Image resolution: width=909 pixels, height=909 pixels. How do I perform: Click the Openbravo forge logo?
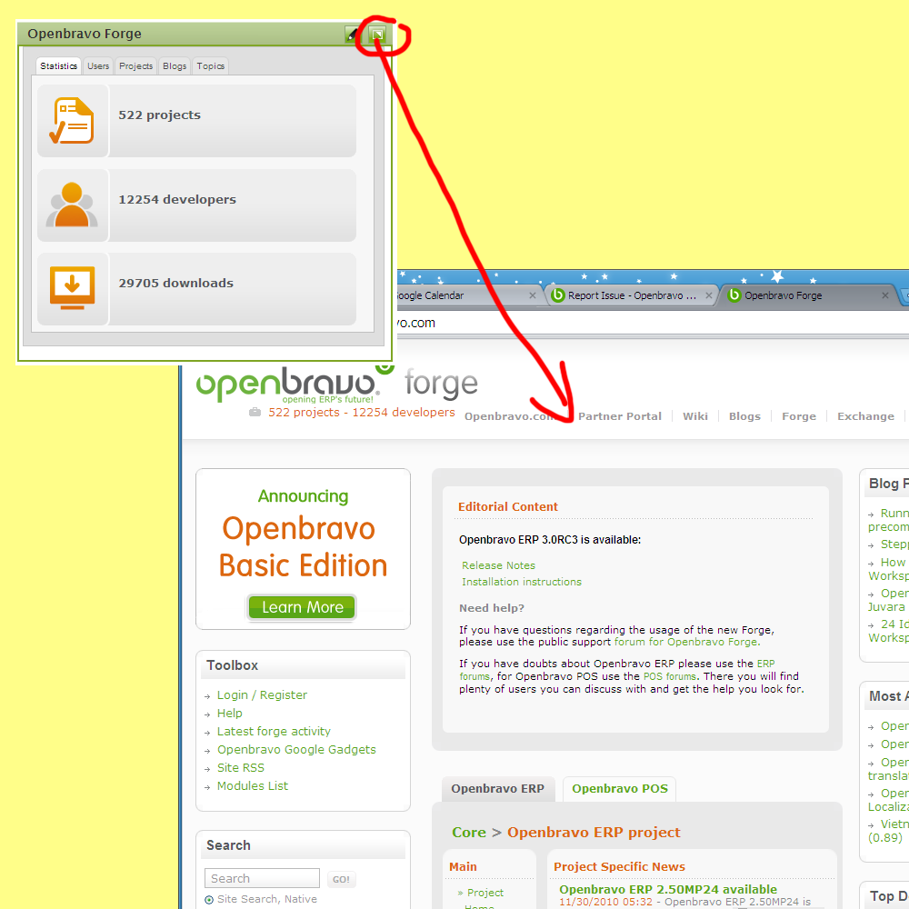336,385
